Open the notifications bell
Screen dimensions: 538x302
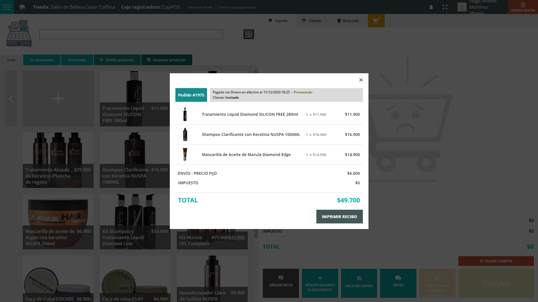coord(431,7)
